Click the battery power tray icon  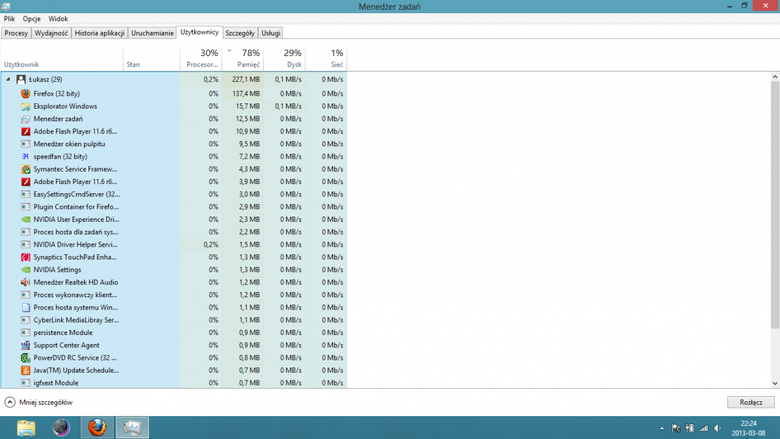point(690,429)
